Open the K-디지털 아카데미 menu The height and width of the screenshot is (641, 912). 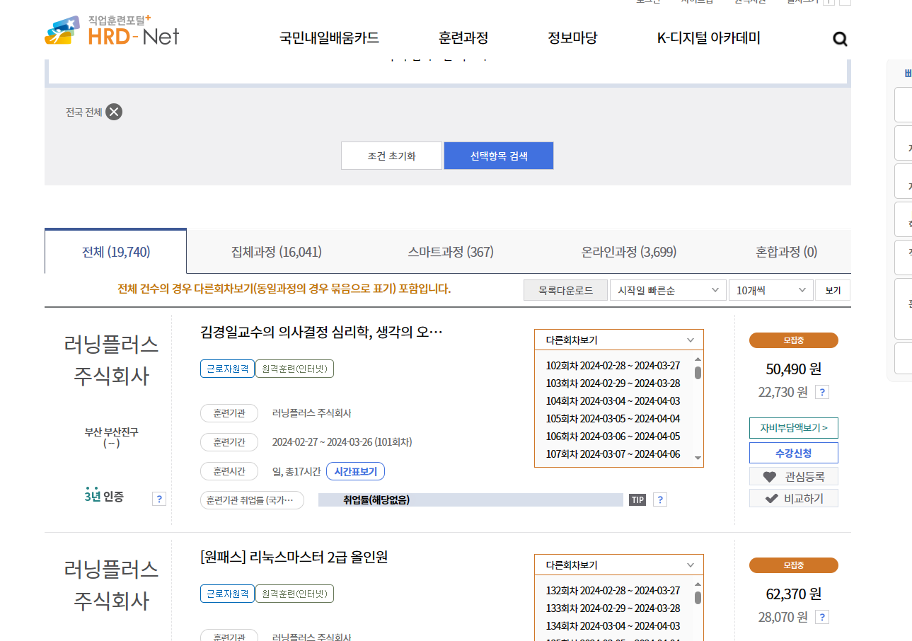coord(709,38)
